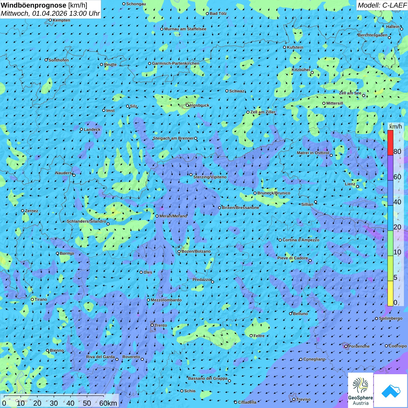The image size is (408, 408).
Task: Click the Bad Tölz label
Action: point(218,13)
